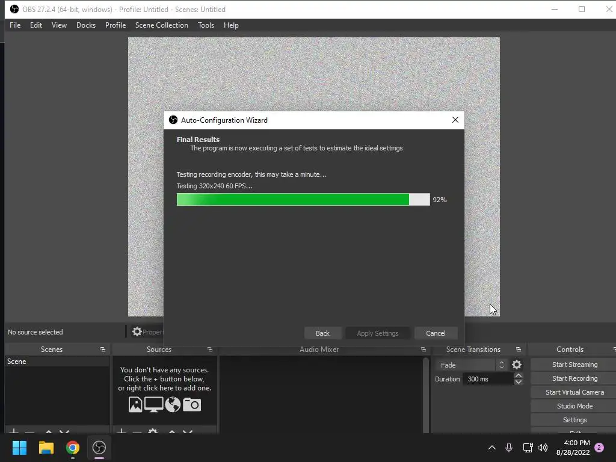The width and height of the screenshot is (616, 462).
Task: Click the Duration 300 ms field
Action: (488, 379)
